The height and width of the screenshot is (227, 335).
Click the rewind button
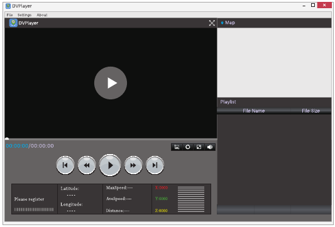point(87,165)
